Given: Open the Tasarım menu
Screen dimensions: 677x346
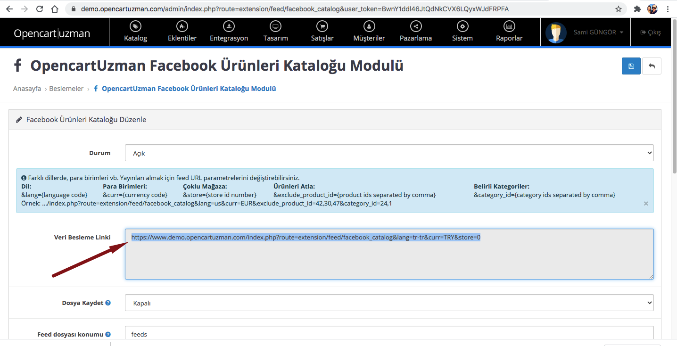Looking at the screenshot, I should [275, 32].
